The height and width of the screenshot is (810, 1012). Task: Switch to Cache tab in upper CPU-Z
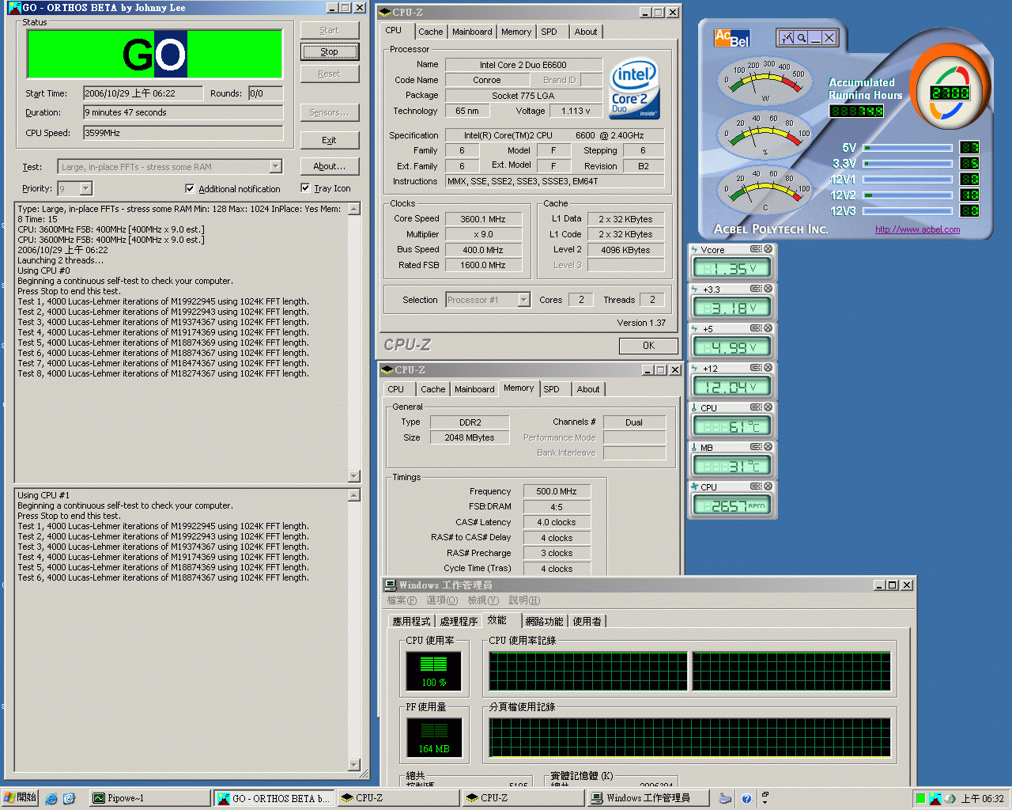[x=430, y=32]
